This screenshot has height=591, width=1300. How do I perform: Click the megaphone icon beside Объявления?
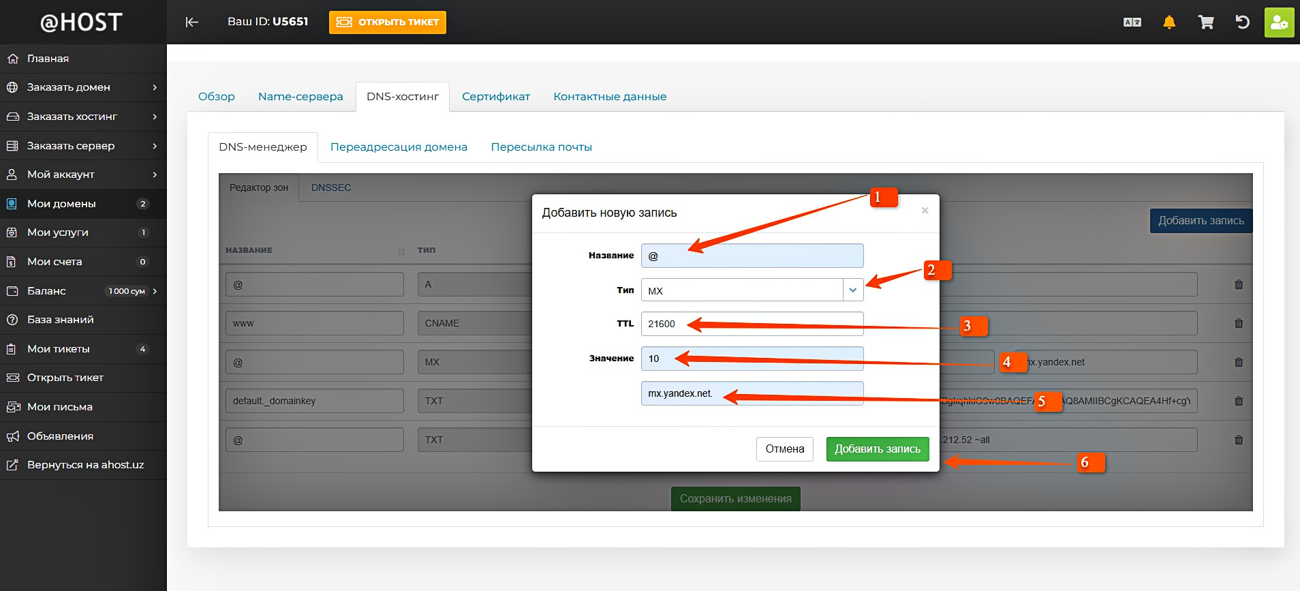point(12,436)
